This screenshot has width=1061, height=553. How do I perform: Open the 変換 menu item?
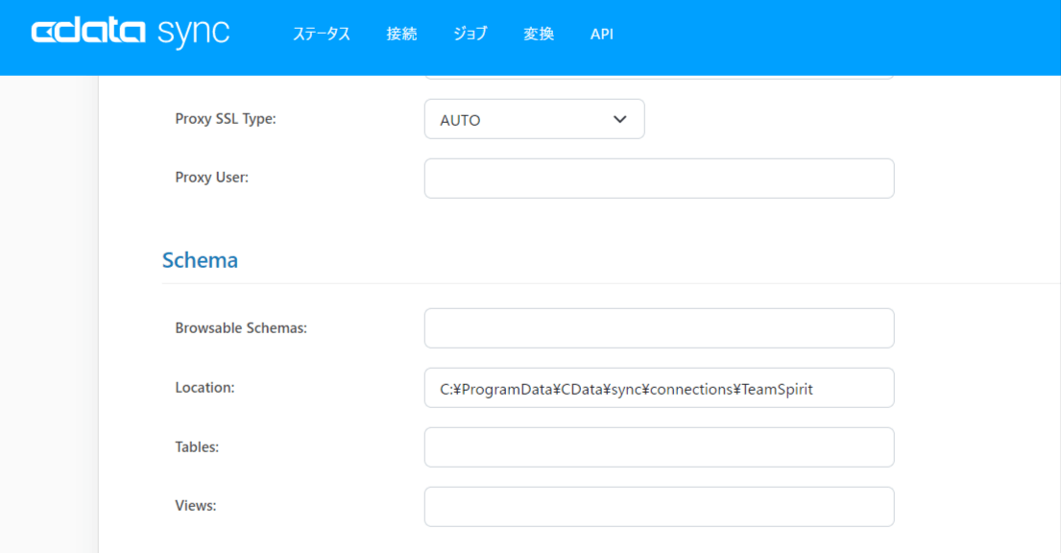pyautogui.click(x=539, y=34)
